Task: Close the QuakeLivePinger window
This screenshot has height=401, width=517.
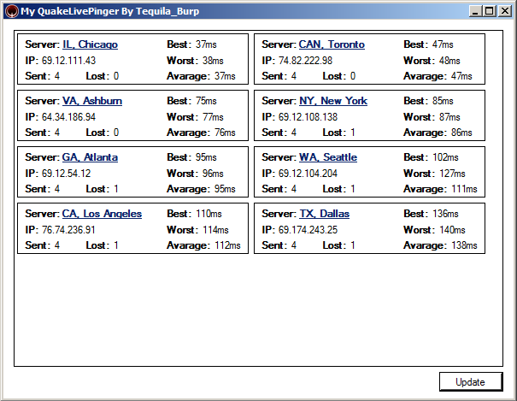Action: coord(504,11)
